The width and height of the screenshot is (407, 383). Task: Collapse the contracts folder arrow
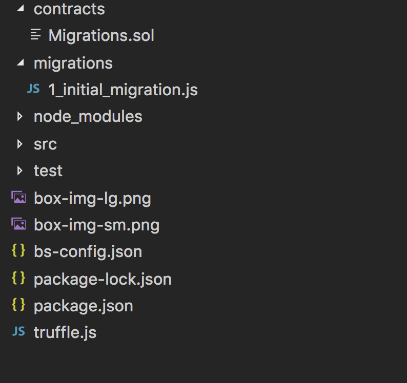click(x=21, y=9)
